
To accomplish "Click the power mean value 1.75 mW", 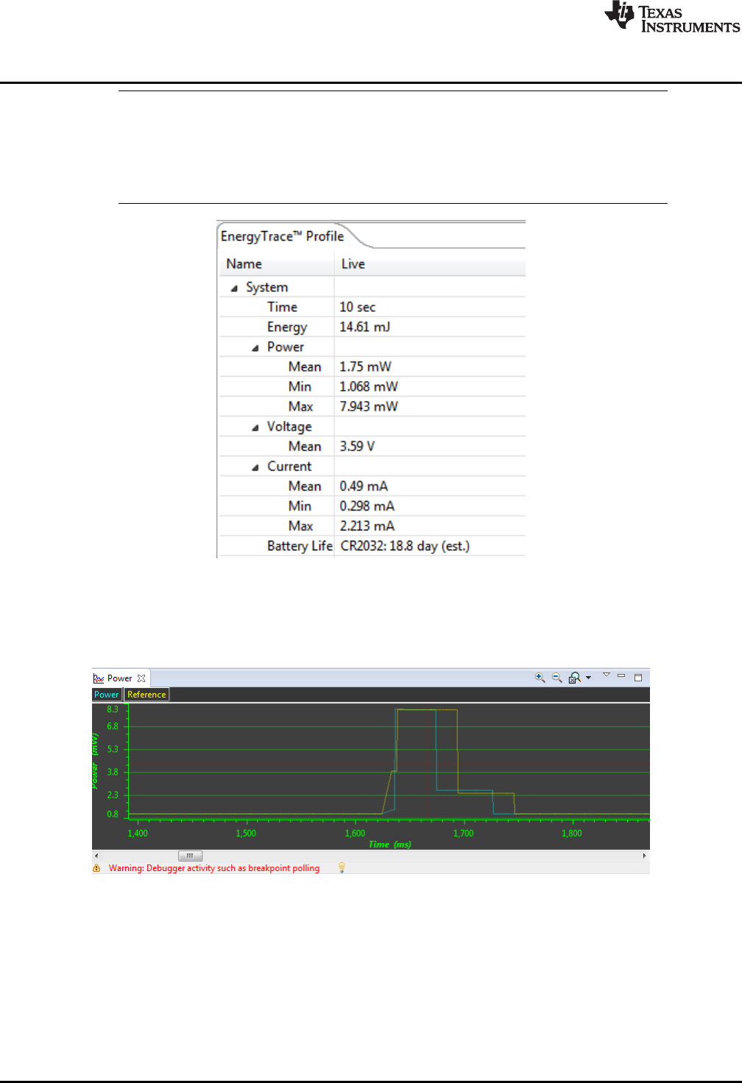I will point(365,366).
